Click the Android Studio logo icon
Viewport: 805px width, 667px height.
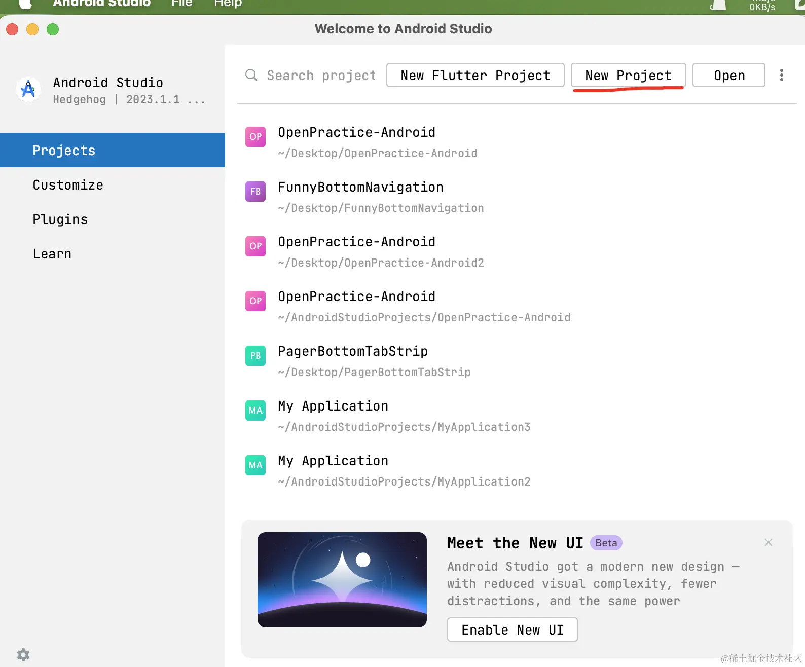click(28, 90)
